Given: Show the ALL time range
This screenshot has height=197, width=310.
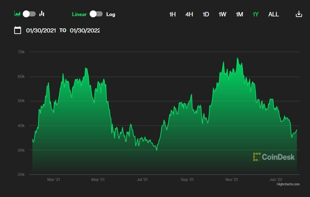Looking at the screenshot, I should click(274, 14).
